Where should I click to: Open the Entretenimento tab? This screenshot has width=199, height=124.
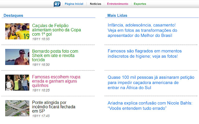click(x=118, y=4)
